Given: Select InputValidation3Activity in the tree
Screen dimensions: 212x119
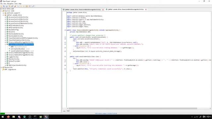Looking at the screenshot, I should [19, 40].
